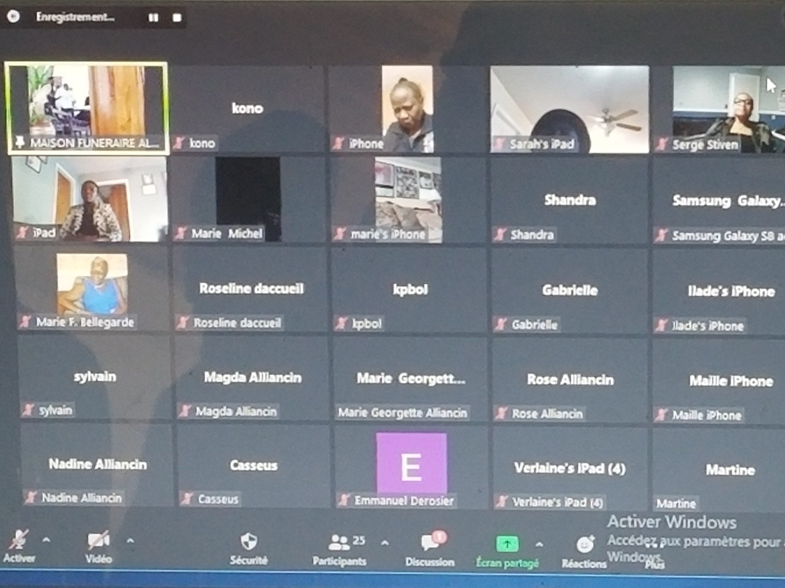This screenshot has height=588, width=785.
Task: Click the recording indicator icon at top left
Action: [x=13, y=16]
